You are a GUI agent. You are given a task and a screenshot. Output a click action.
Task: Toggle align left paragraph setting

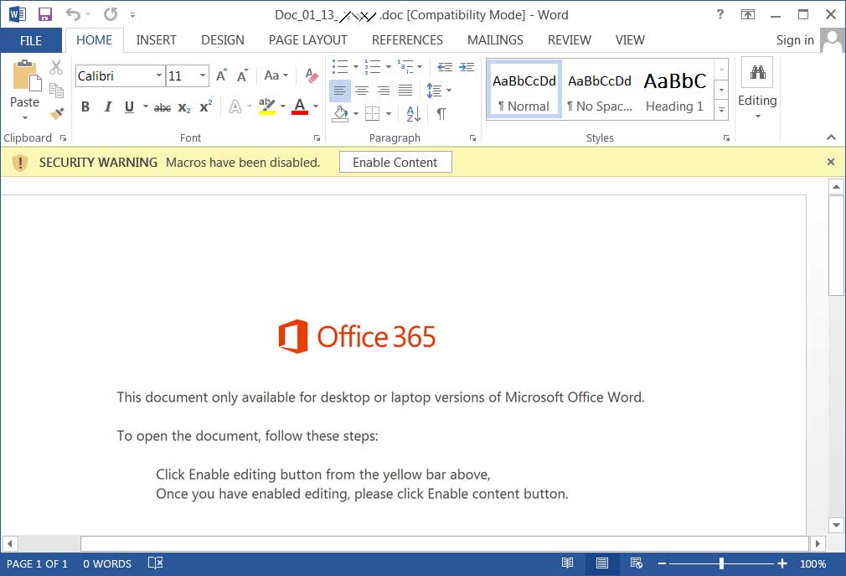click(x=339, y=91)
